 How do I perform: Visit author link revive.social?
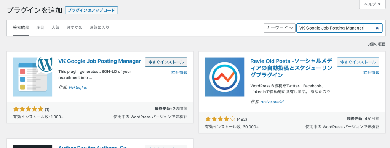(272, 102)
